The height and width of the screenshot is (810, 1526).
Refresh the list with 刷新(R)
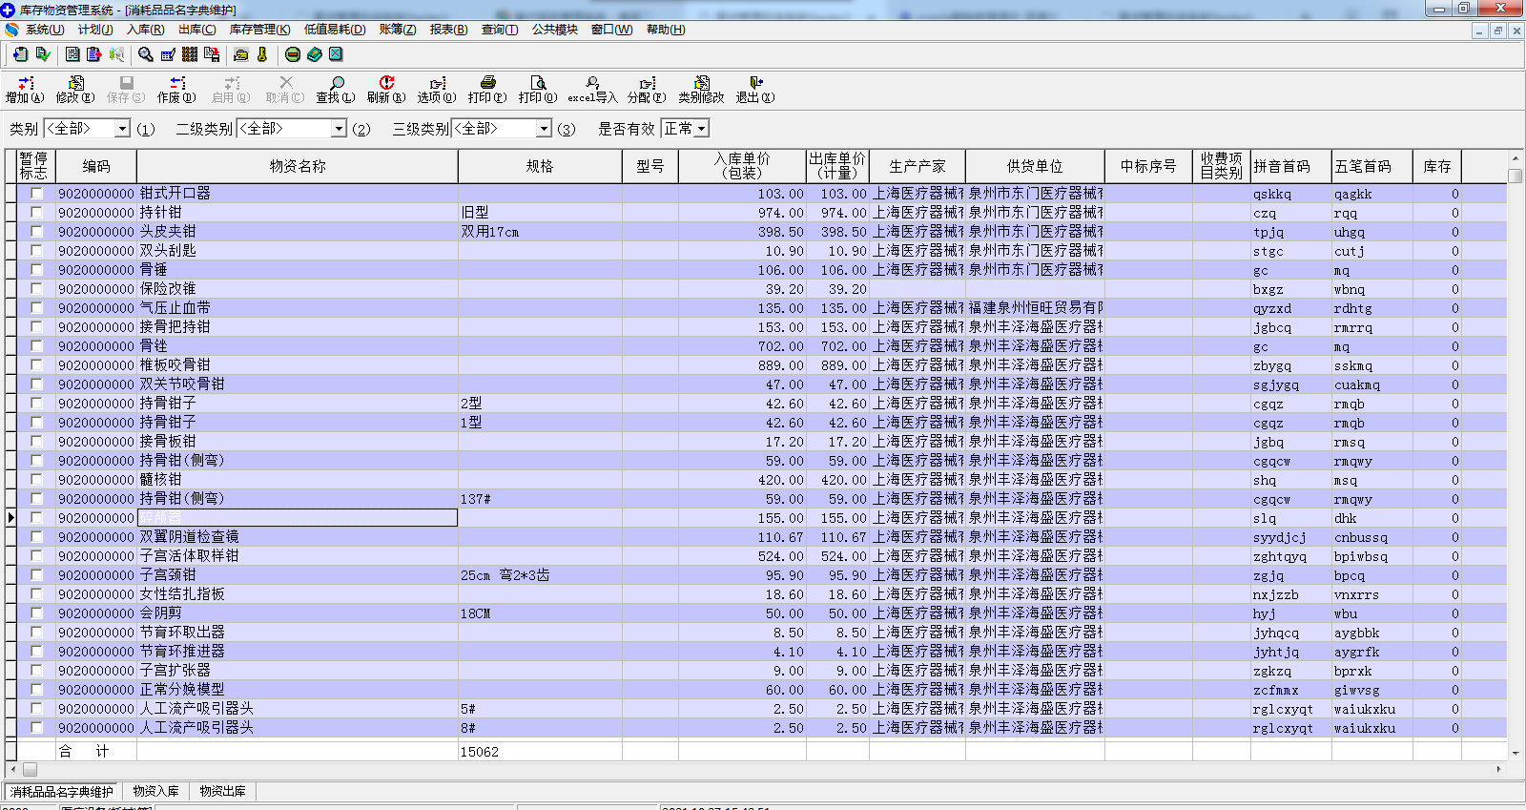point(386,90)
